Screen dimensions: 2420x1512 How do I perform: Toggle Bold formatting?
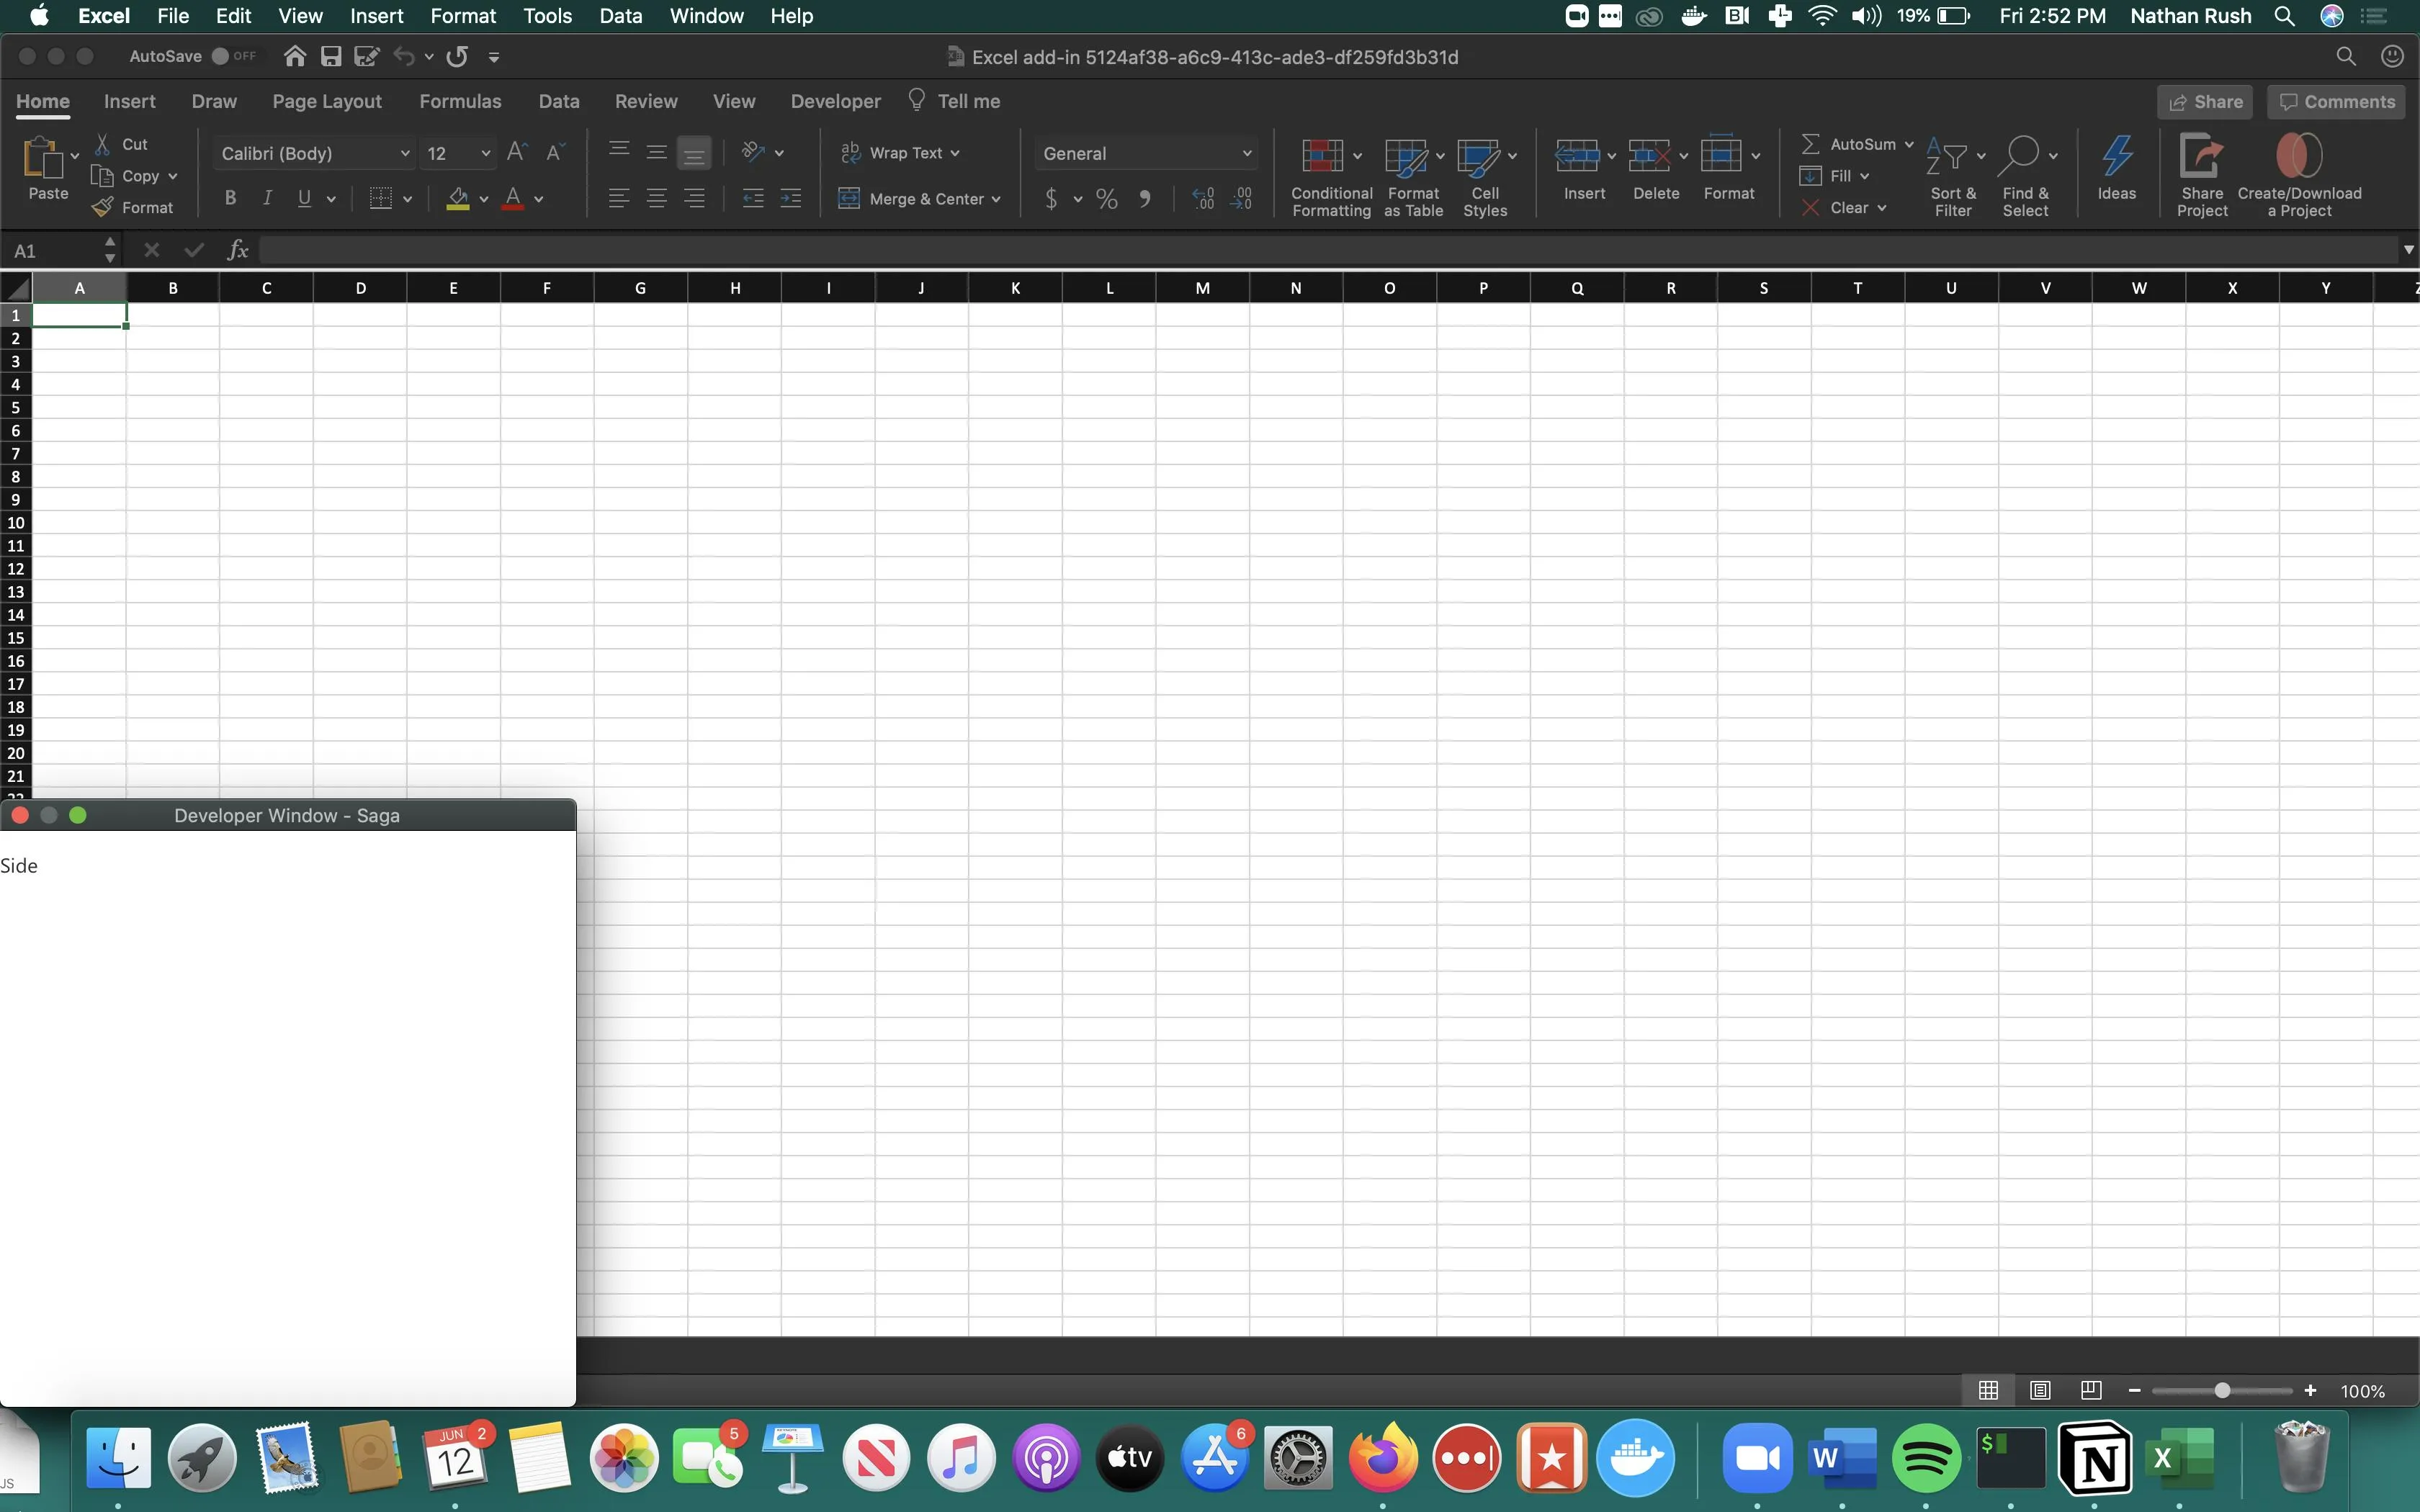point(230,198)
